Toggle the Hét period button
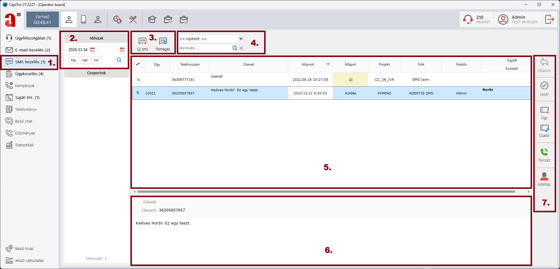Image resolution: width=560 pixels, height=269 pixels. coord(85,60)
